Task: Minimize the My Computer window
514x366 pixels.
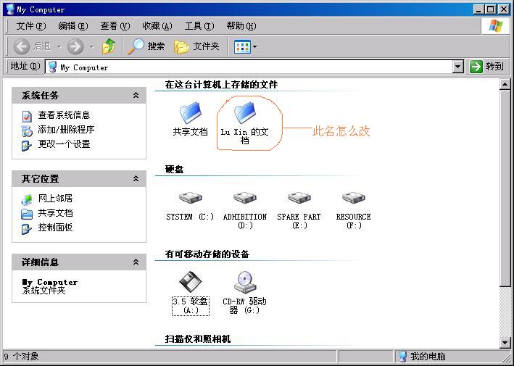Action: [x=479, y=9]
